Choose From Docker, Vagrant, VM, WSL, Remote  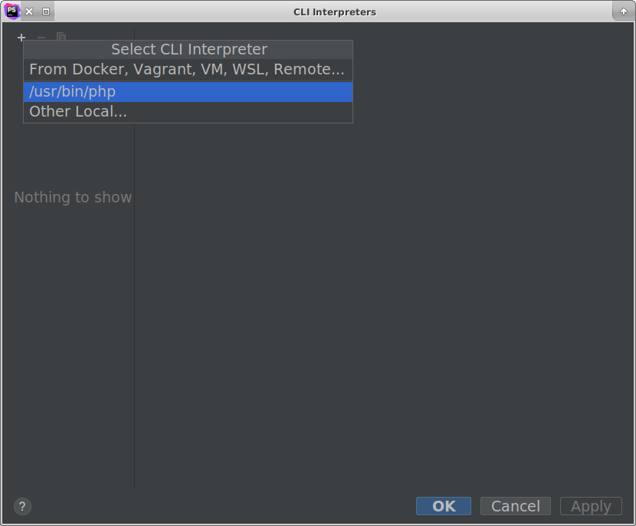pos(188,70)
